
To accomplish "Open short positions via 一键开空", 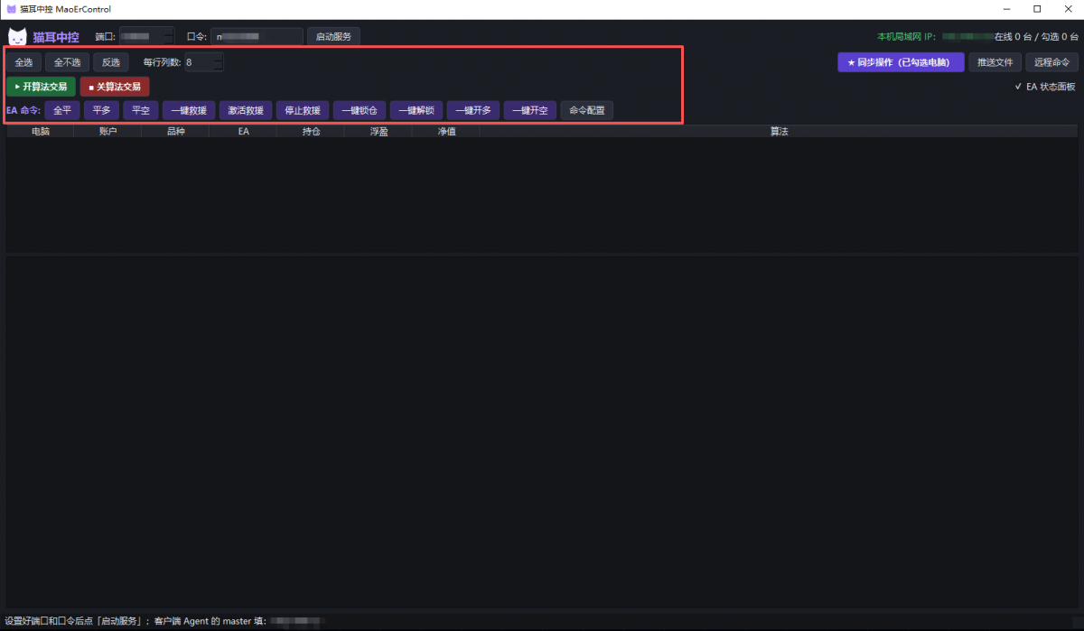I will (x=530, y=111).
